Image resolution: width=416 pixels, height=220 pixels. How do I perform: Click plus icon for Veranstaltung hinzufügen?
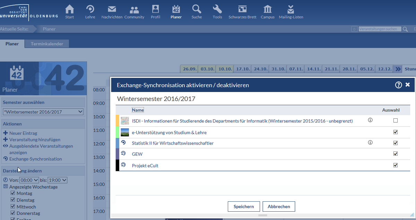(x=5, y=140)
